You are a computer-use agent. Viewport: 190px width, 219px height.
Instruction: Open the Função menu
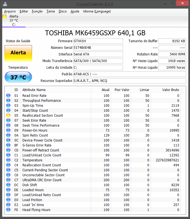pyautogui.click(x=37, y=11)
